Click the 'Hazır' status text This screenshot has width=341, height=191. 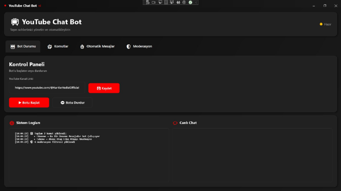click(x=328, y=24)
